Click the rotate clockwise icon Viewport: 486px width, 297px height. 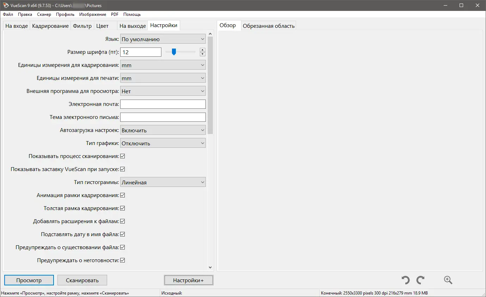point(420,280)
